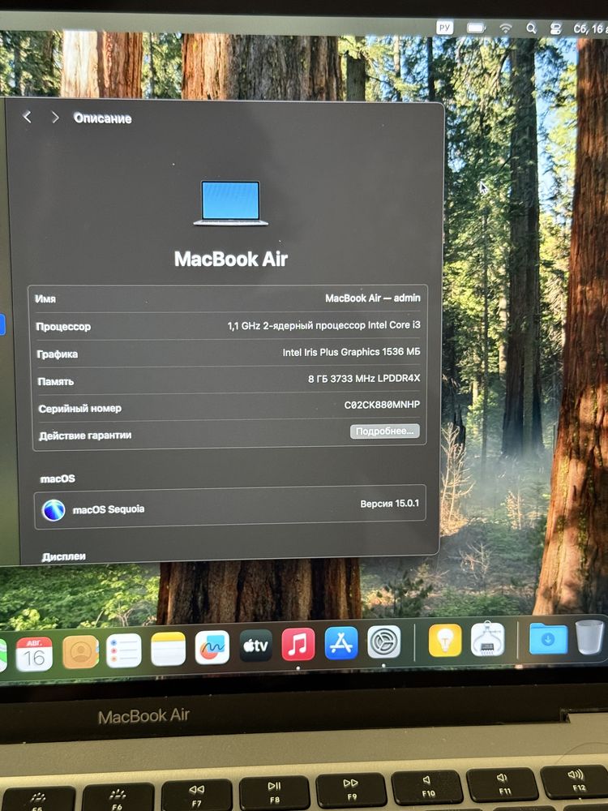Screen dimensions: 608x811
Task: Click "Версия 15.0.1" text
Action: point(390,504)
